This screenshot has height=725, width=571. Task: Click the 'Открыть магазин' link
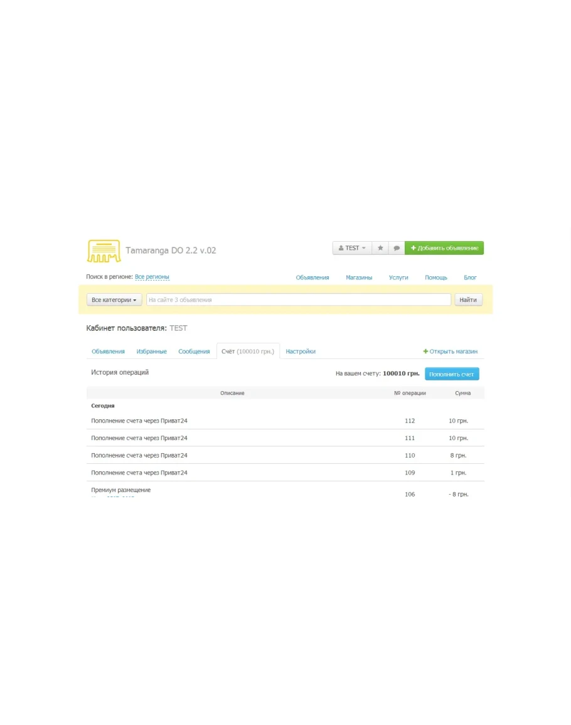(x=451, y=352)
